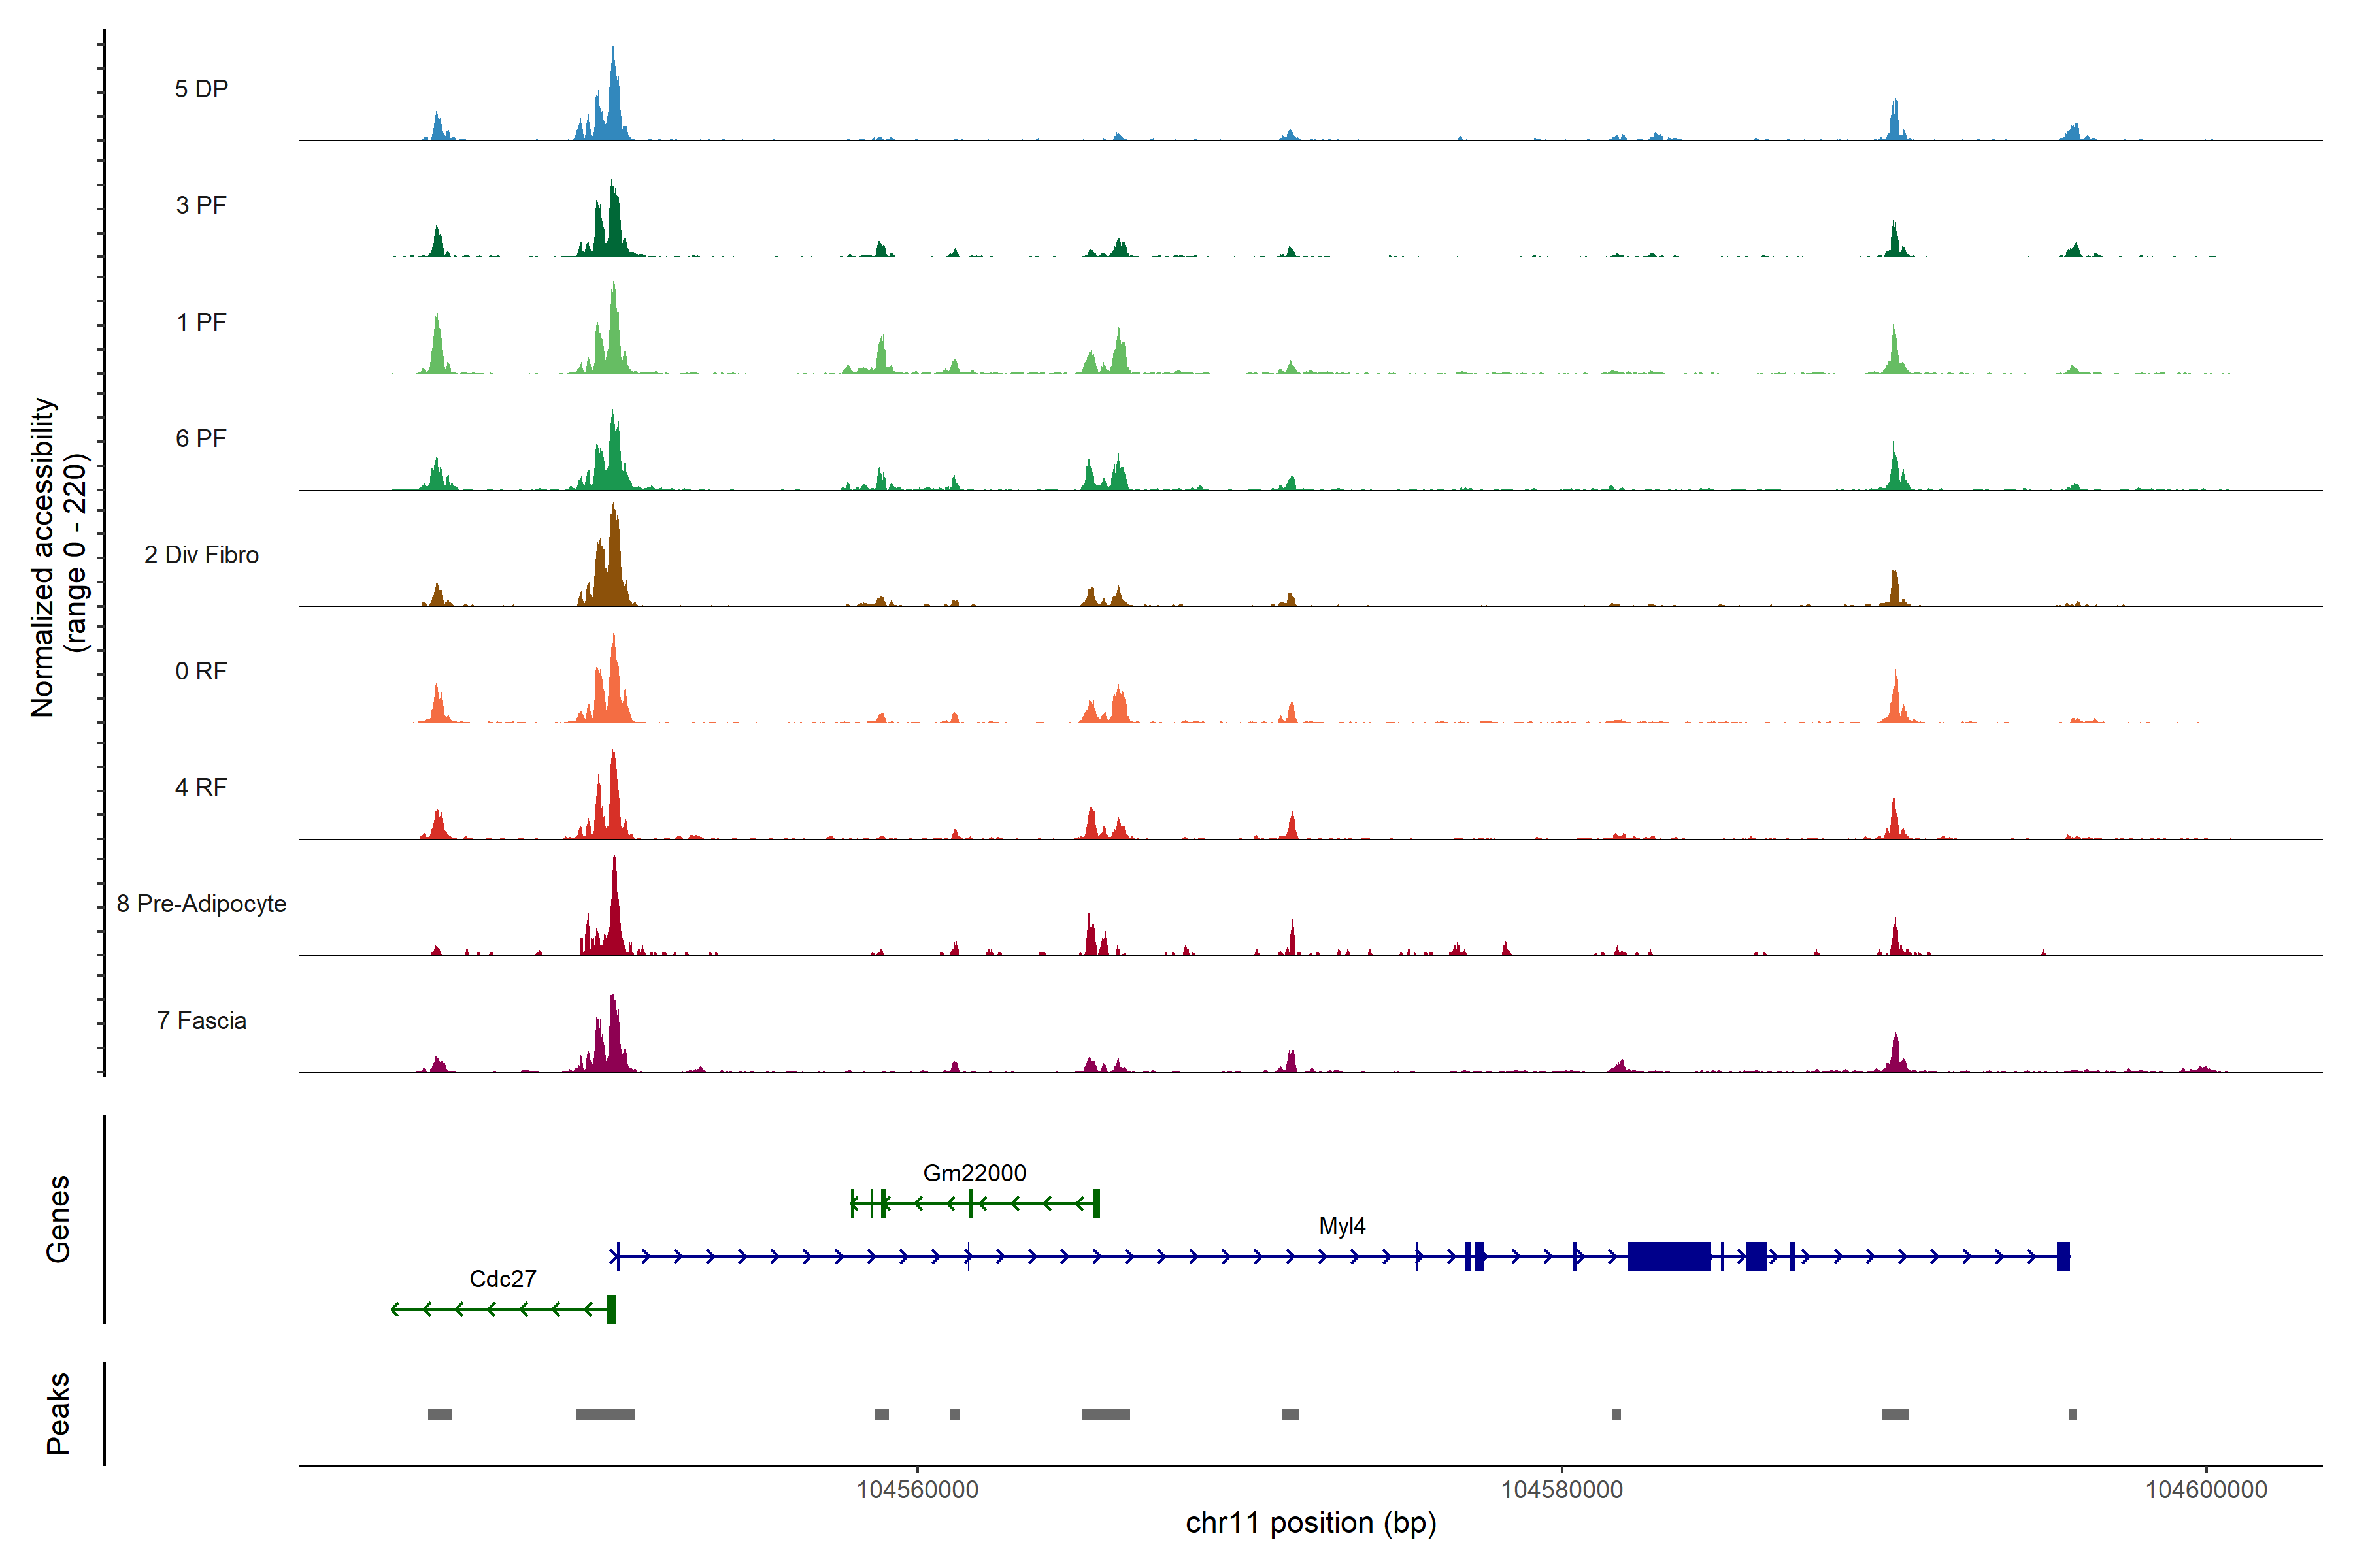Click the Myl4 gene name label
2353x1568 pixels.
point(1342,1225)
